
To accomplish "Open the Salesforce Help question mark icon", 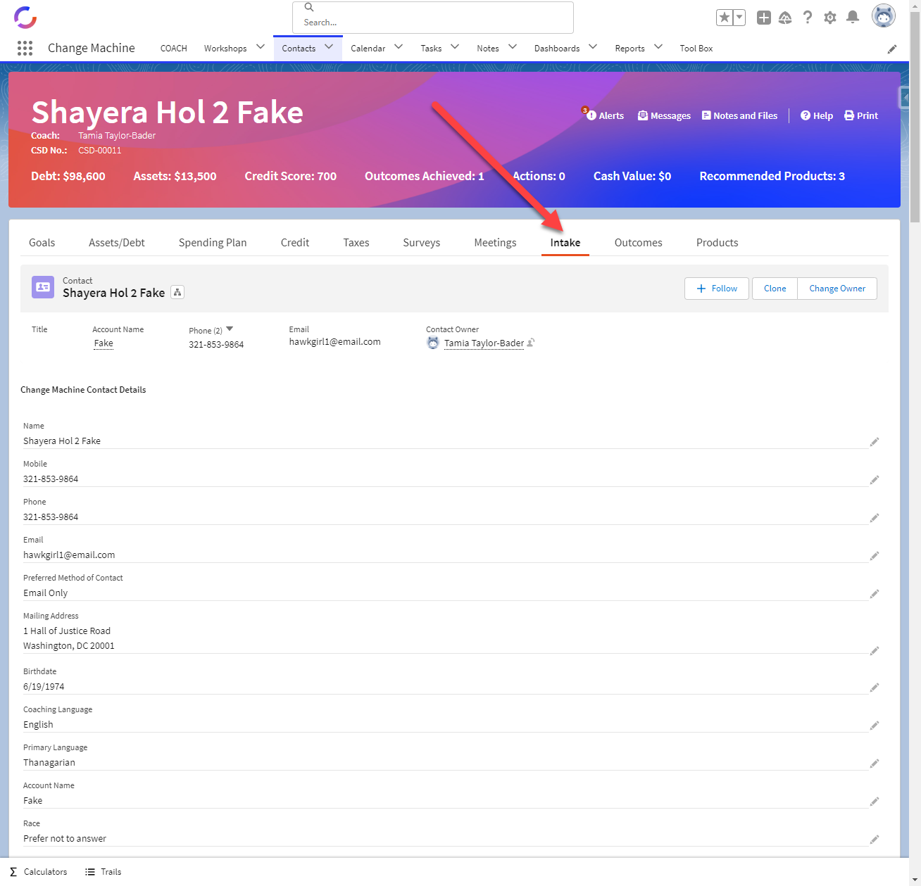I will point(808,18).
